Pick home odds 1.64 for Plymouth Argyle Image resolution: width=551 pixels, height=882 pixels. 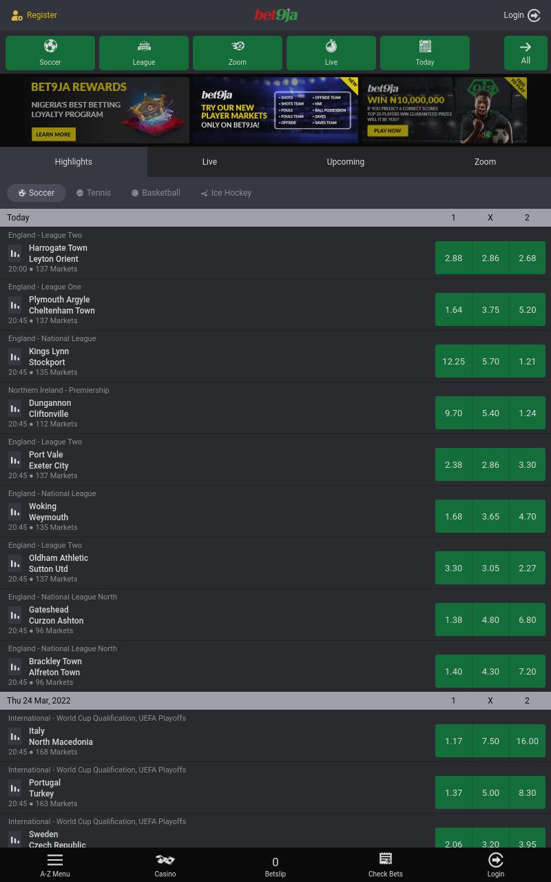453,309
